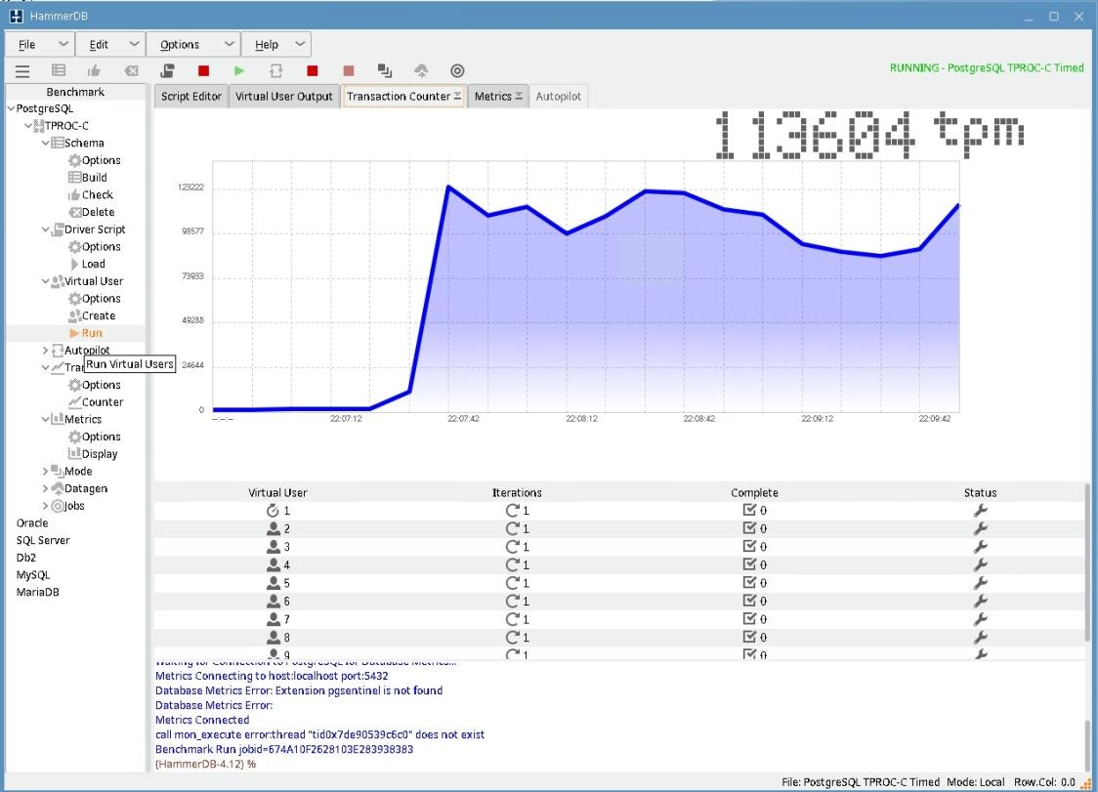The height and width of the screenshot is (792, 1098).
Task: Click the Datagen icon in toolbar
Action: click(x=421, y=71)
